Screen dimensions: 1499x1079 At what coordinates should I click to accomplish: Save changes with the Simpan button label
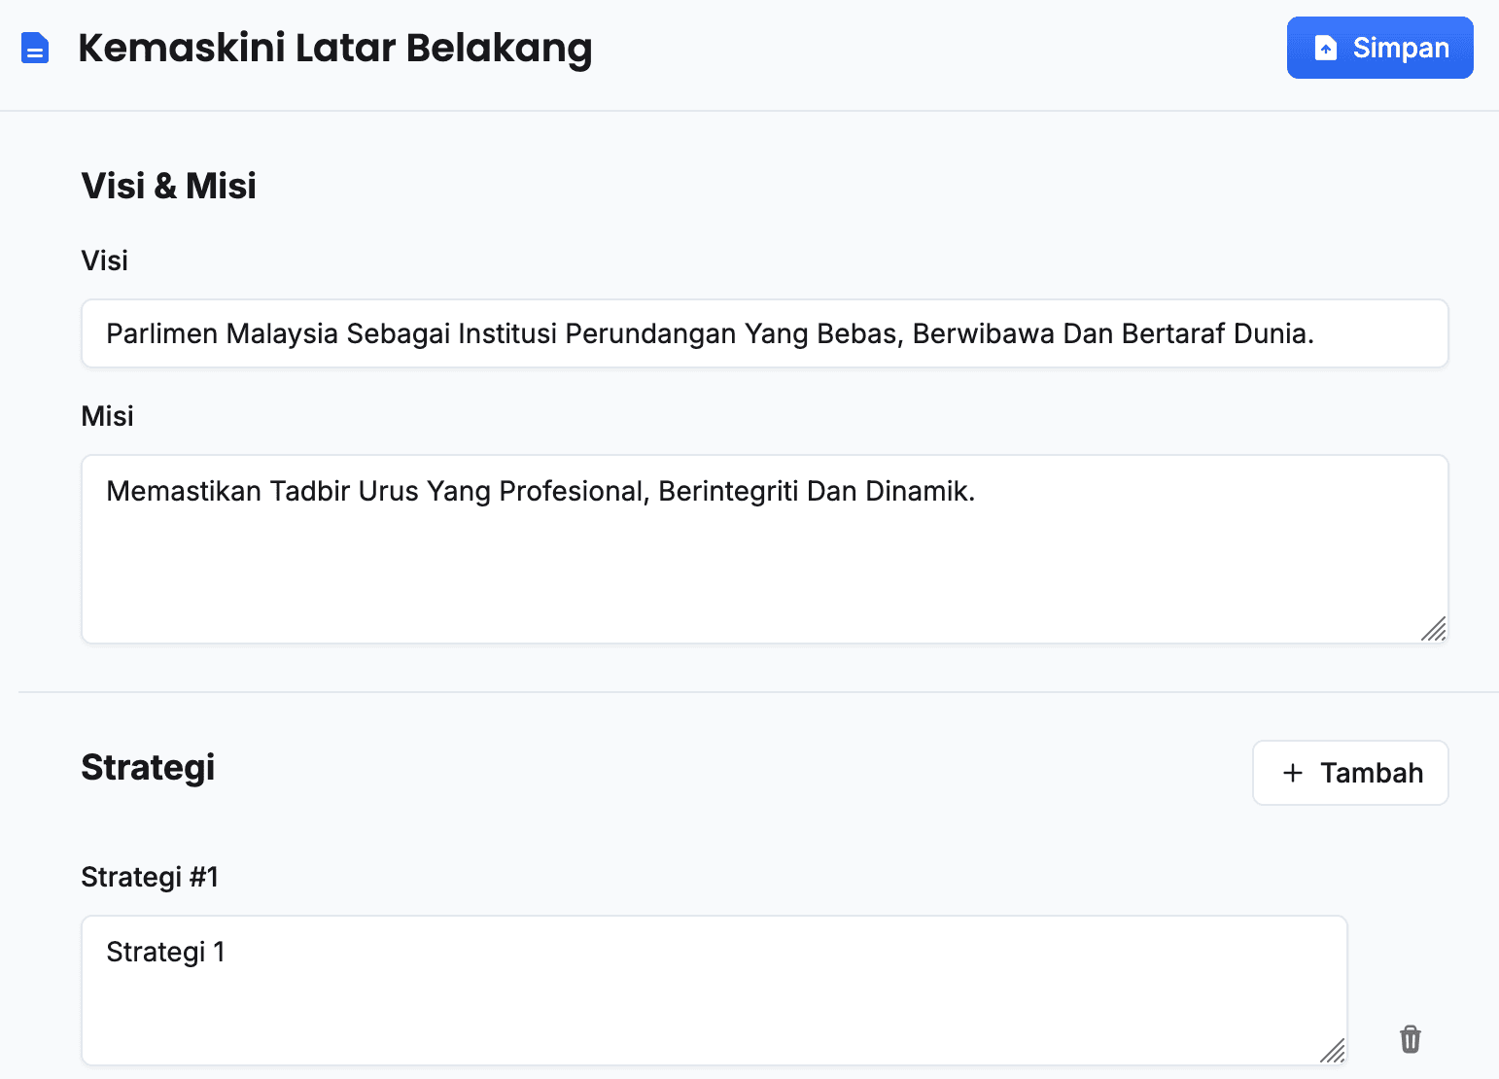pyautogui.click(x=1401, y=48)
